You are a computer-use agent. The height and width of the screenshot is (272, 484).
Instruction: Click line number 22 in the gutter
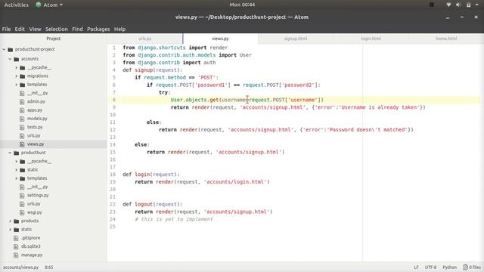[x=113, y=205]
